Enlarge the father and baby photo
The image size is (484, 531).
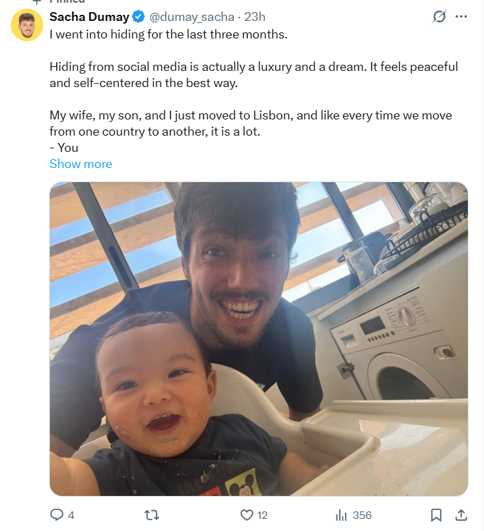259,339
